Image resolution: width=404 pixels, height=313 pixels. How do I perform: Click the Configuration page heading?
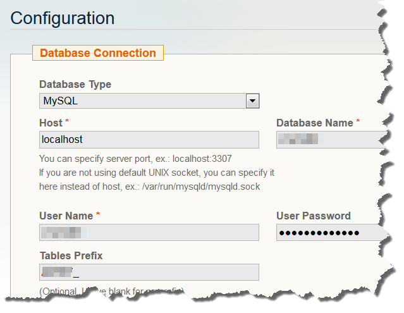(x=63, y=18)
